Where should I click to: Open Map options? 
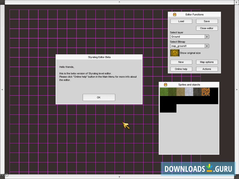click(x=207, y=62)
